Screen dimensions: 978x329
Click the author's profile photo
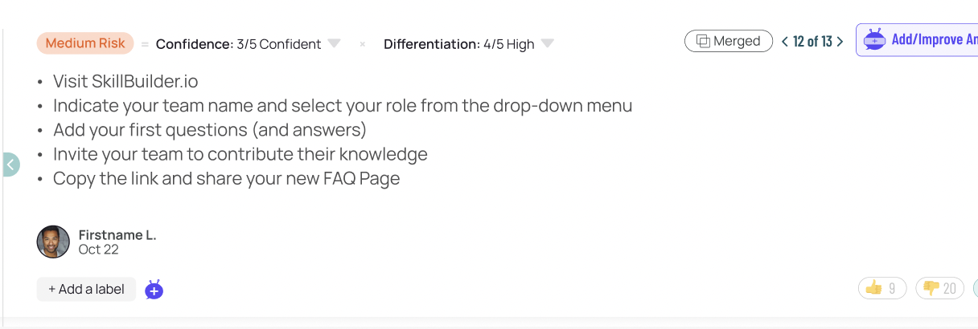coord(53,242)
